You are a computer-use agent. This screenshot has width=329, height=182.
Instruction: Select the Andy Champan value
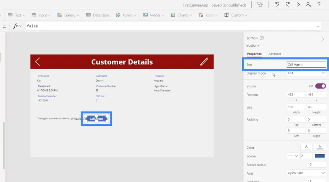[x=162, y=90]
